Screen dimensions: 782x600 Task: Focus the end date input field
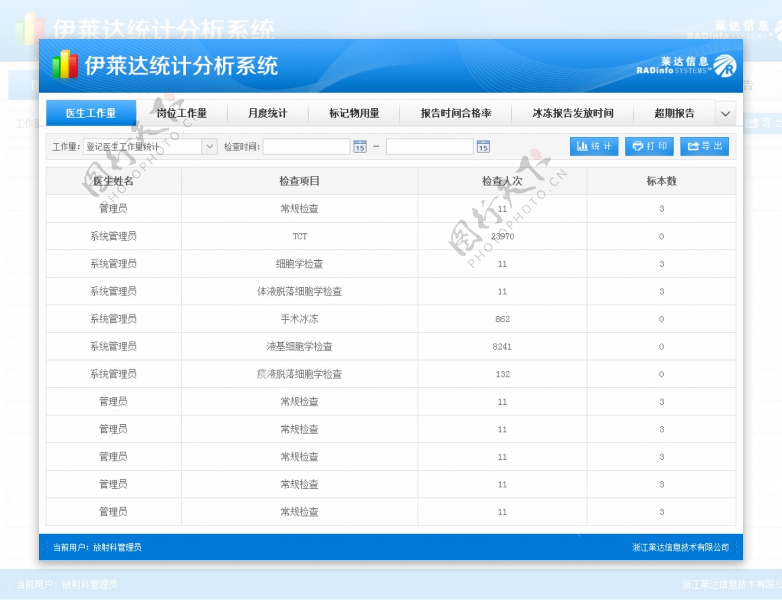click(430, 146)
